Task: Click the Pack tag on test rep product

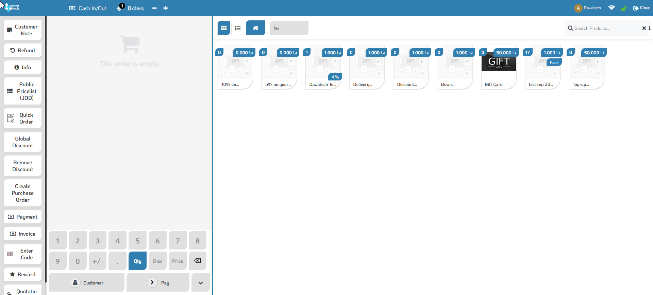Action: (x=554, y=62)
